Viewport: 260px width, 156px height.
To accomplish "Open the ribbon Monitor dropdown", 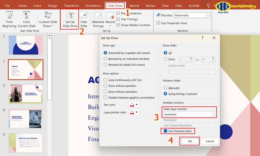I will point(208,15).
